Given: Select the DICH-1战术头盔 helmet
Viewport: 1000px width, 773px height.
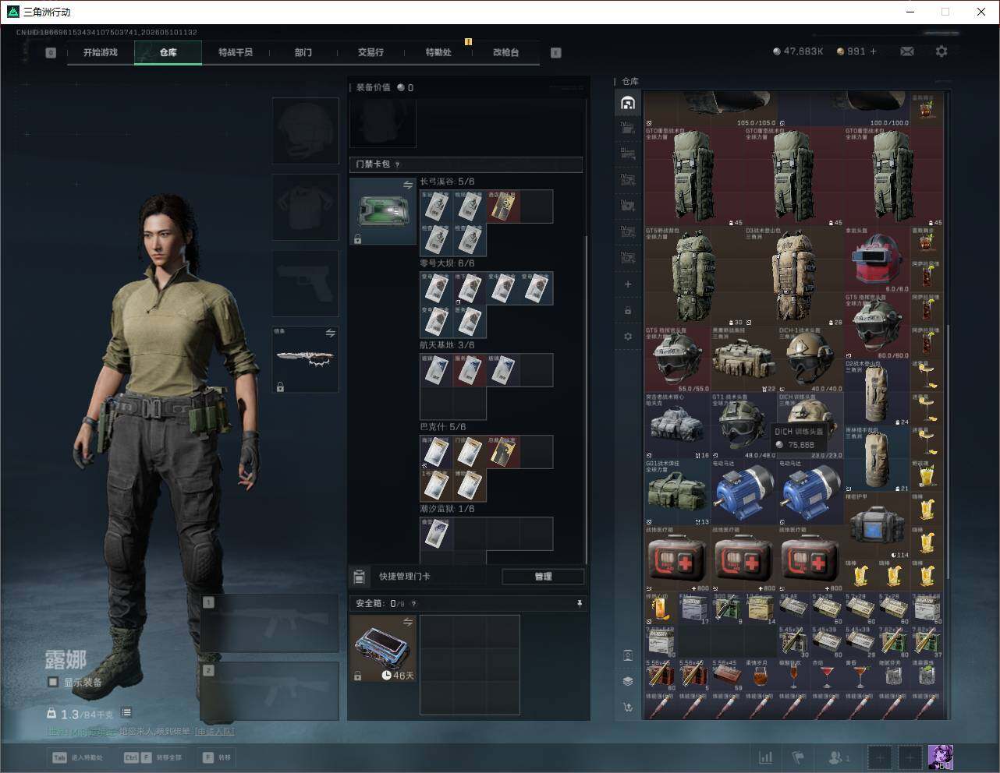Looking at the screenshot, I should tap(810, 359).
